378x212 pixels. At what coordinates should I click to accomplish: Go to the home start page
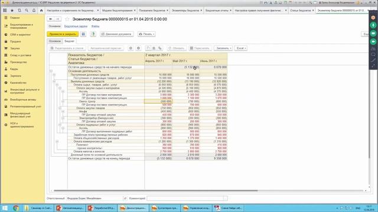(41, 11)
